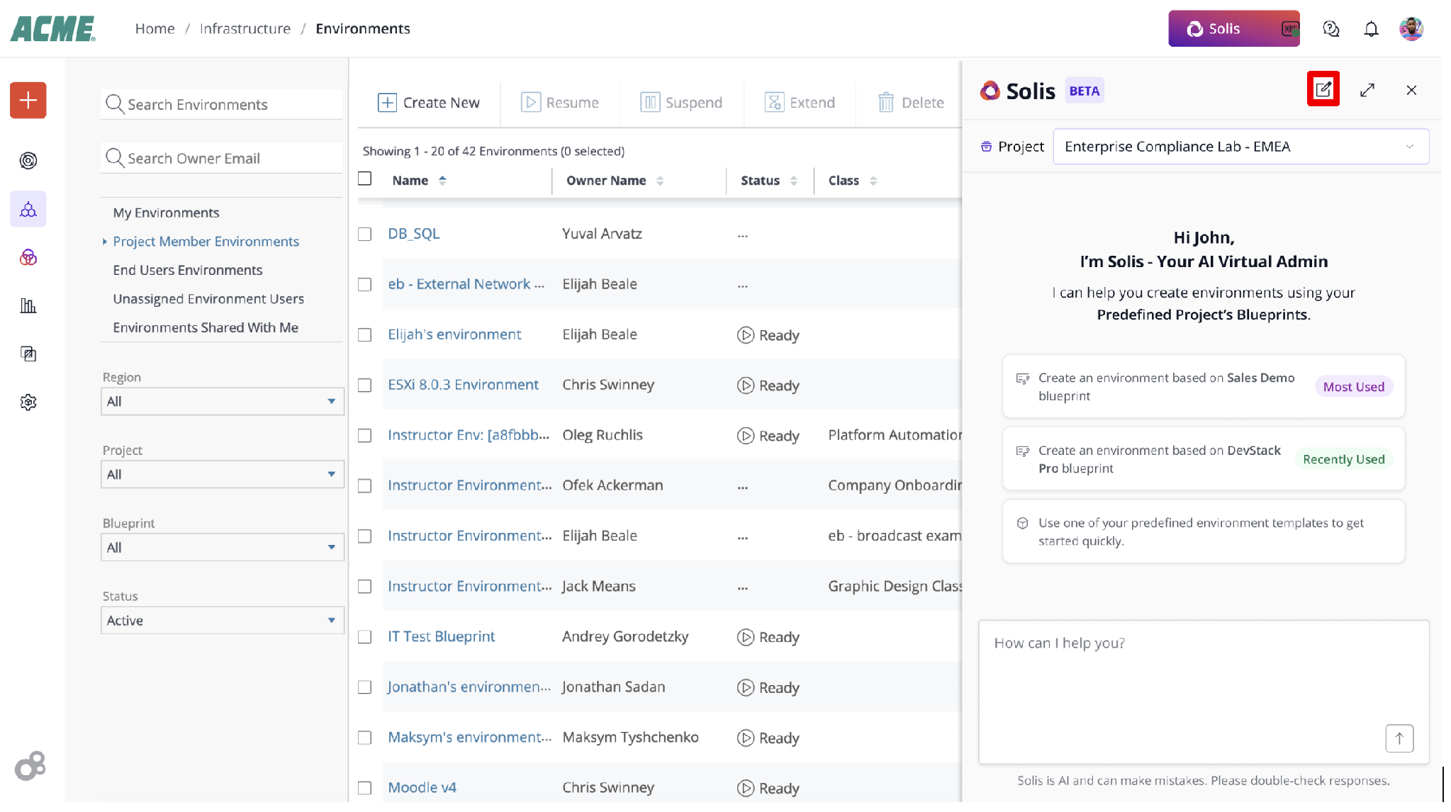Select Environments Shared With Me filter
1451x812 pixels.
pyautogui.click(x=206, y=327)
